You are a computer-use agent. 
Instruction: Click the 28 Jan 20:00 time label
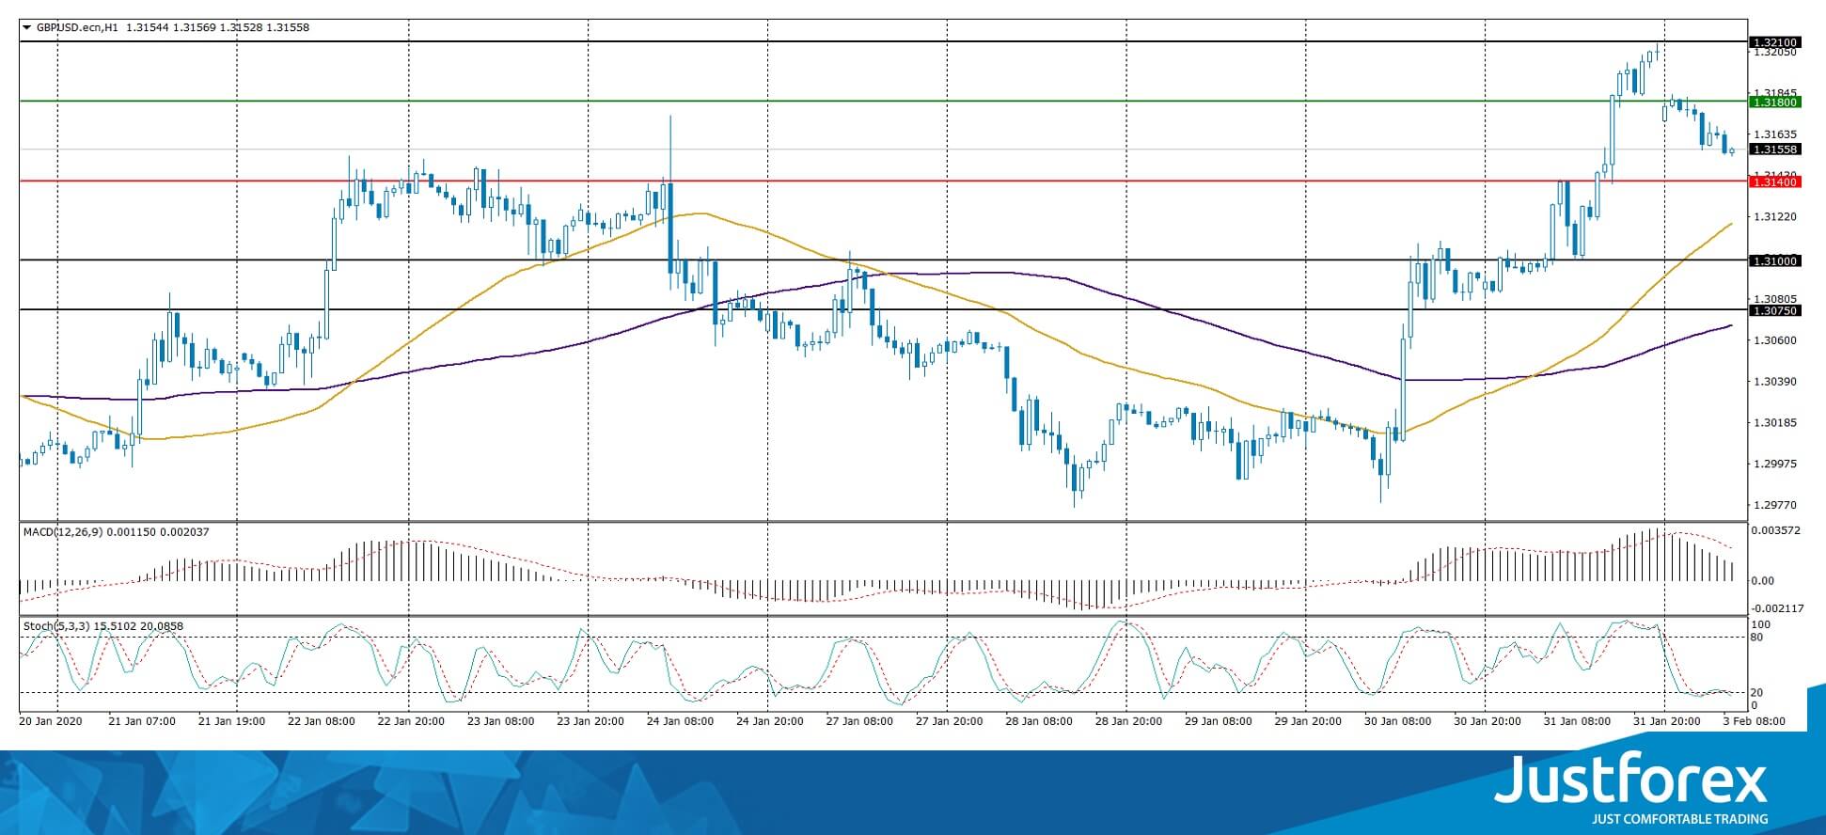click(1128, 721)
